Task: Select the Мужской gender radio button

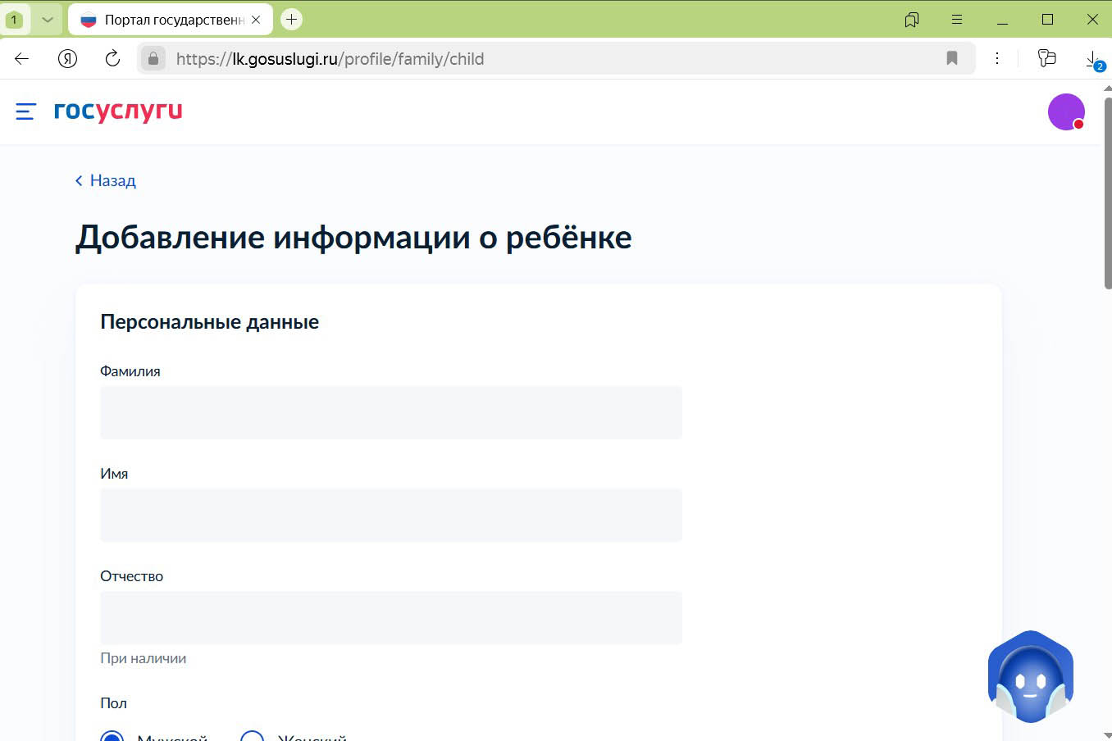Action: click(110, 737)
